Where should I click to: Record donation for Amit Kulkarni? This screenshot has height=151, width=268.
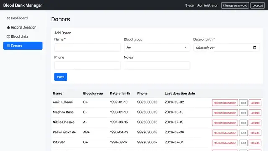point(225,103)
